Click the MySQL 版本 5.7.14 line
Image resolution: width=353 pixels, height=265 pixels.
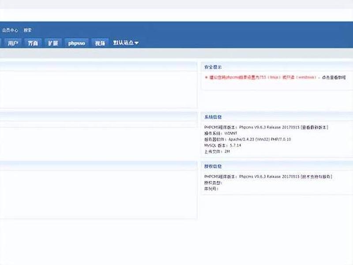tap(223, 145)
